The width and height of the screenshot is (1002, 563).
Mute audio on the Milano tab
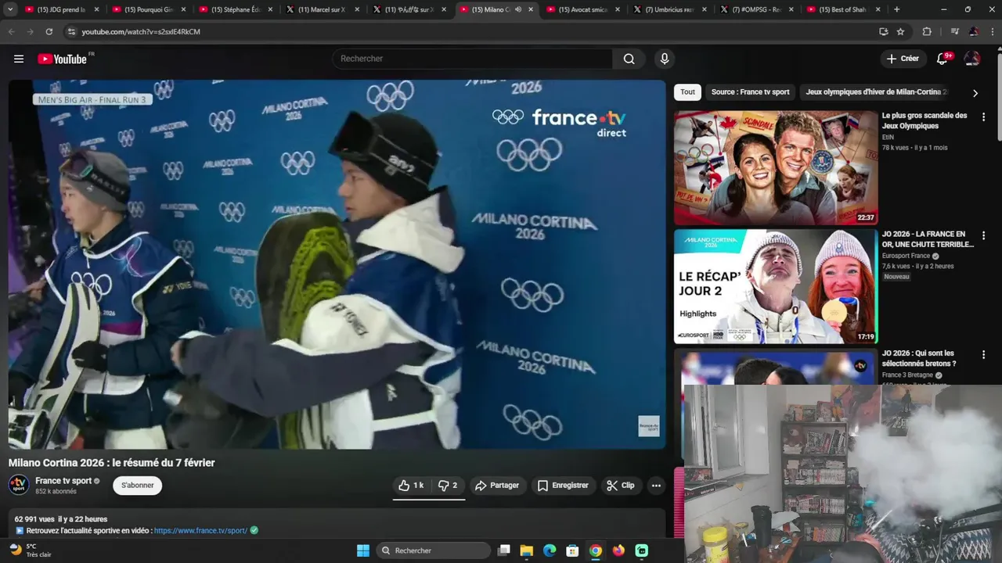pyautogui.click(x=518, y=9)
